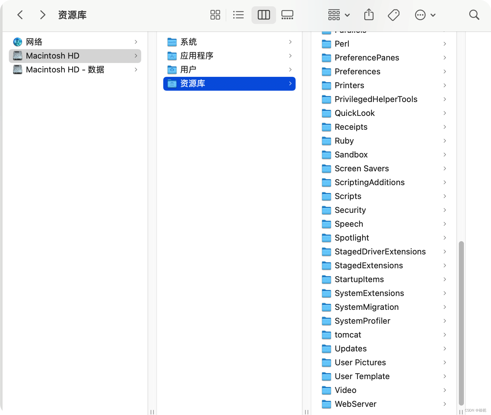
Task: Click the Spotlight folder icon
Action: 326,238
